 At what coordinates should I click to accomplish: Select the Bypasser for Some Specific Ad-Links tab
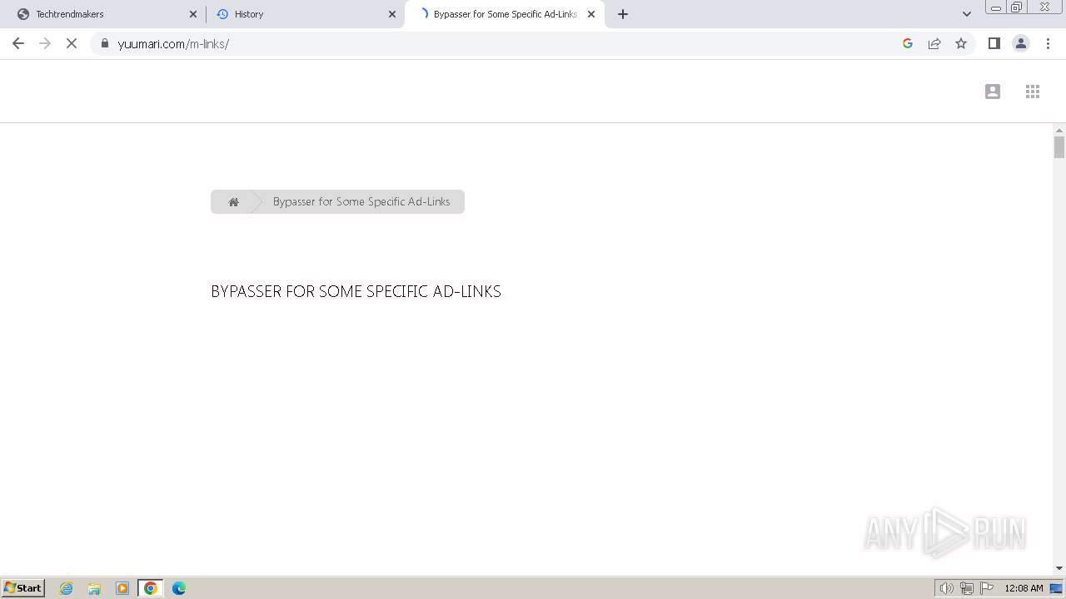click(505, 14)
